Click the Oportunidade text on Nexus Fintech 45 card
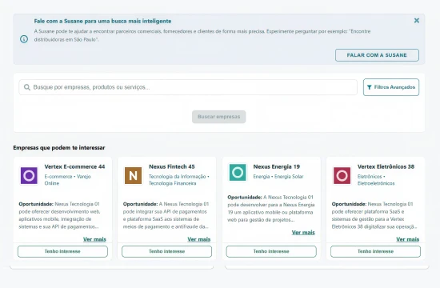Image resolution: width=440 pixels, height=288 pixels. pos(166,215)
